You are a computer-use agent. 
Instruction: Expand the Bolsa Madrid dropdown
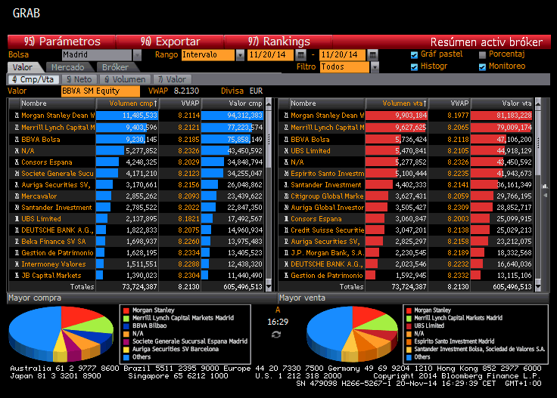pos(137,55)
